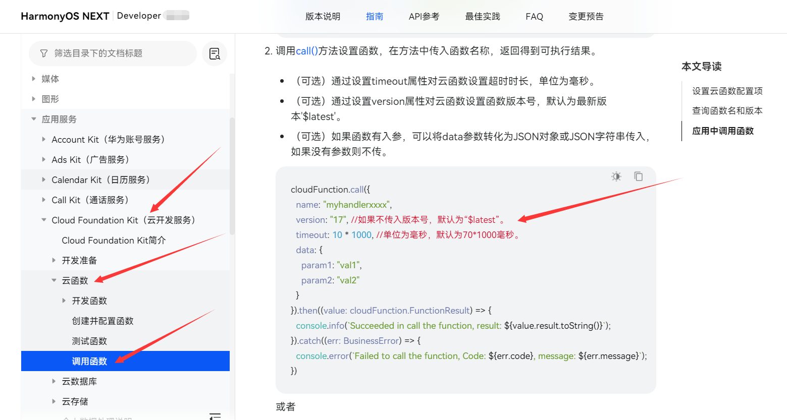Click the cloudFunction.call({ code line
The width and height of the screenshot is (787, 420).
click(331, 190)
